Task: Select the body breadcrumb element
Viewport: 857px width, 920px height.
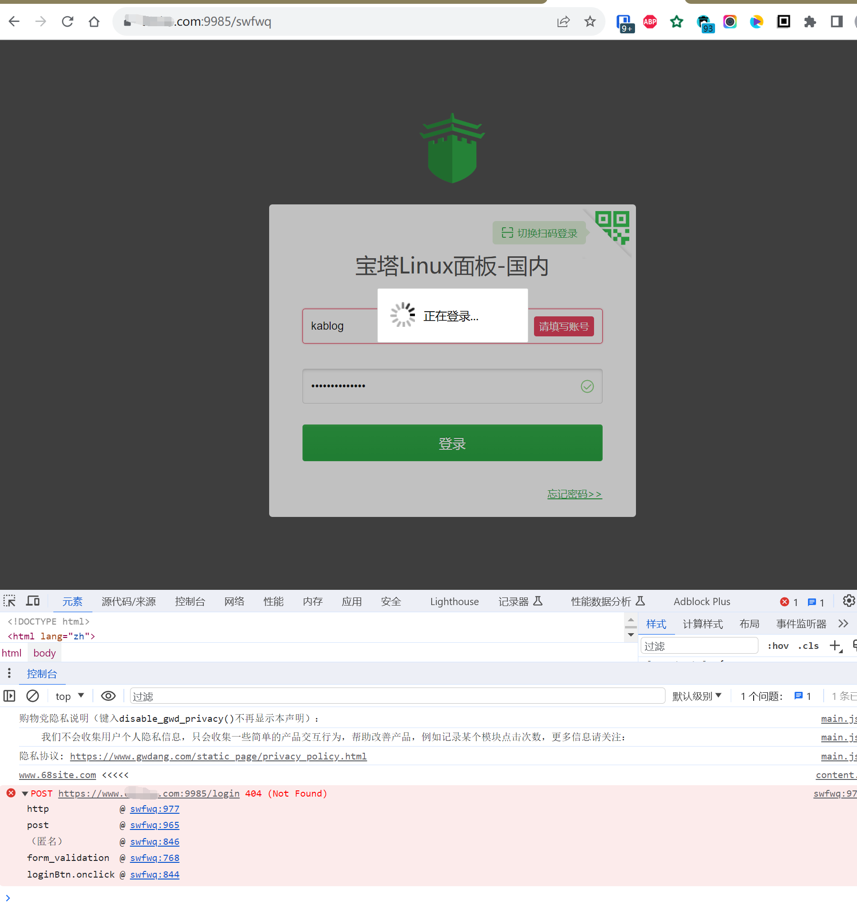Action: (44, 653)
